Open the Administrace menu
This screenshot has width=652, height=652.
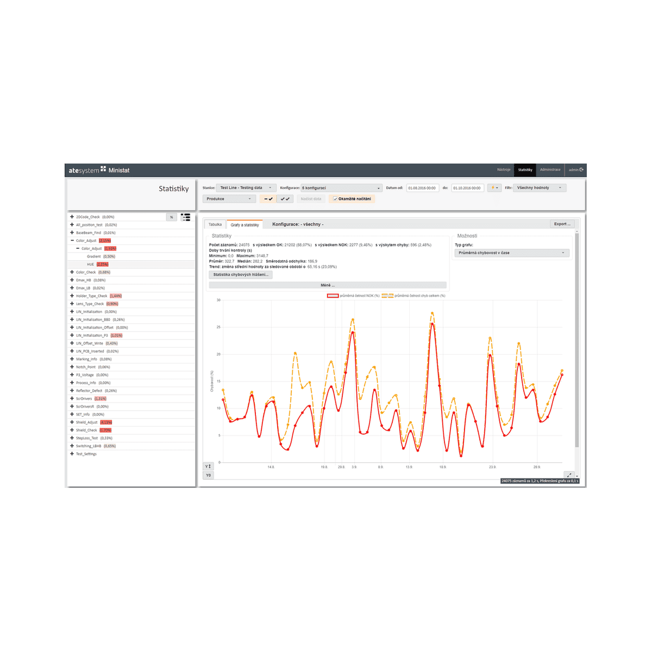550,170
